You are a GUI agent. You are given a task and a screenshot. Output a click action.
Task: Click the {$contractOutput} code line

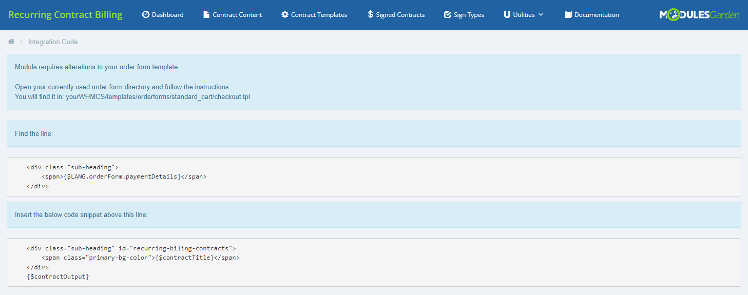click(x=58, y=277)
